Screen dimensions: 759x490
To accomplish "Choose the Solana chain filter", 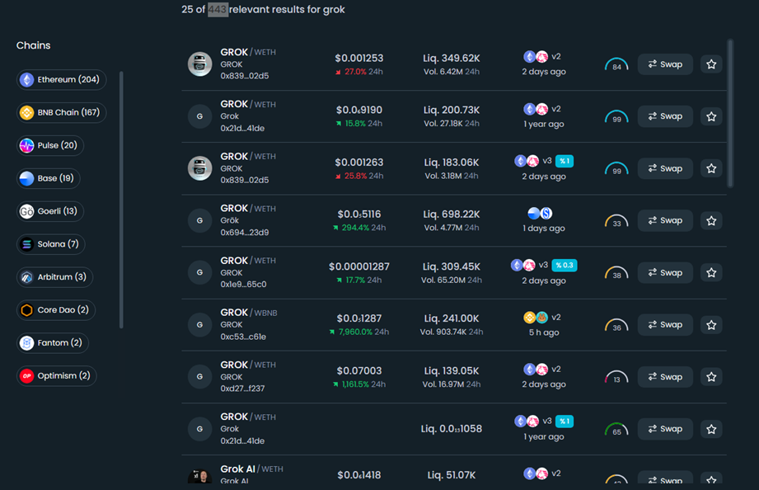I will tap(51, 244).
